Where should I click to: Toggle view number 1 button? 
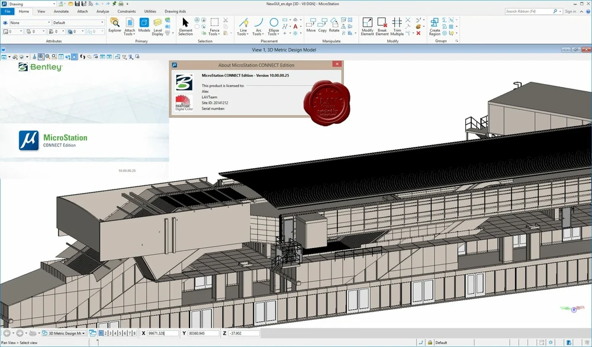coord(101,333)
